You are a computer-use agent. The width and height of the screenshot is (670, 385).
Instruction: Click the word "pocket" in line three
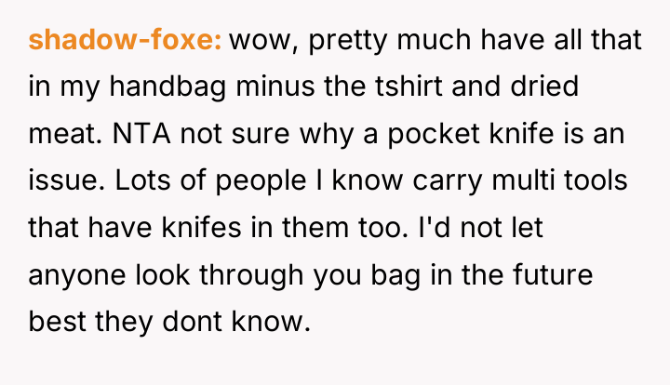[434, 135]
